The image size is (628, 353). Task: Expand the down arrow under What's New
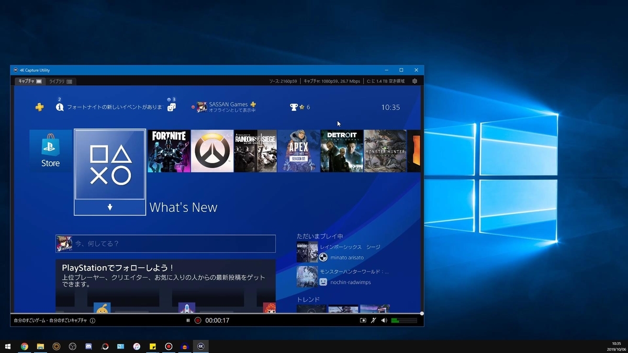tap(110, 207)
